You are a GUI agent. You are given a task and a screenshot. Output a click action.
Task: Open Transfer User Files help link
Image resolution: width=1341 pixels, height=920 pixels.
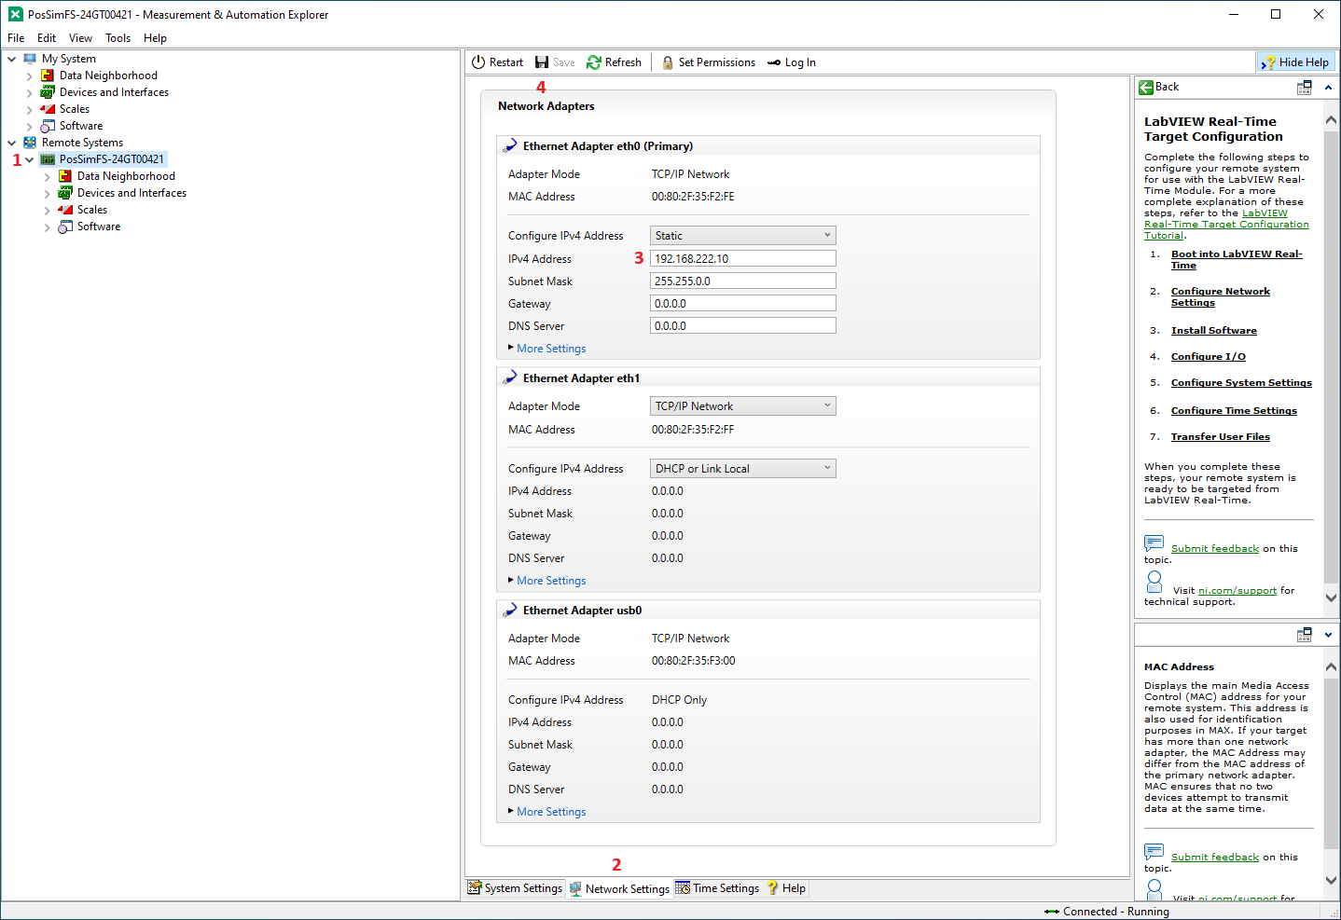[x=1220, y=437]
